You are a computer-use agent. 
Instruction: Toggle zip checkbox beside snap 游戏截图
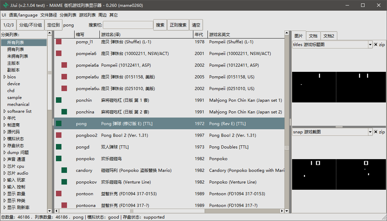tap(376, 132)
